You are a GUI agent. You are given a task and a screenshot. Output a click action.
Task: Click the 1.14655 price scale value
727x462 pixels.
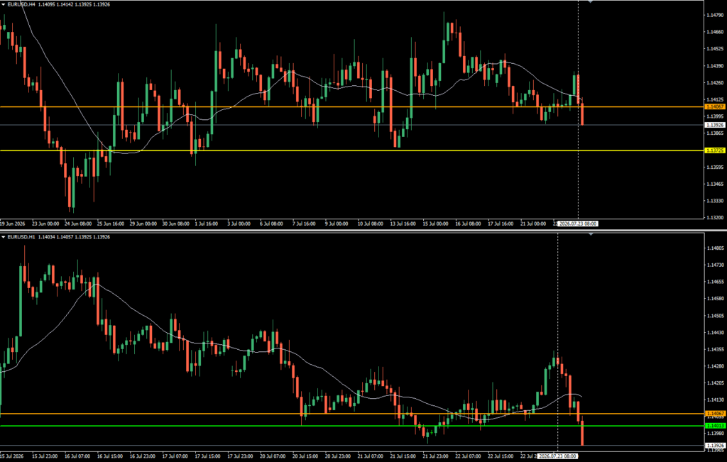point(714,282)
